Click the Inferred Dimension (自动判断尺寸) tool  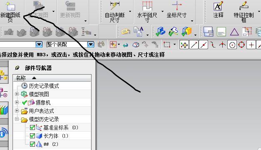click(x=115, y=12)
